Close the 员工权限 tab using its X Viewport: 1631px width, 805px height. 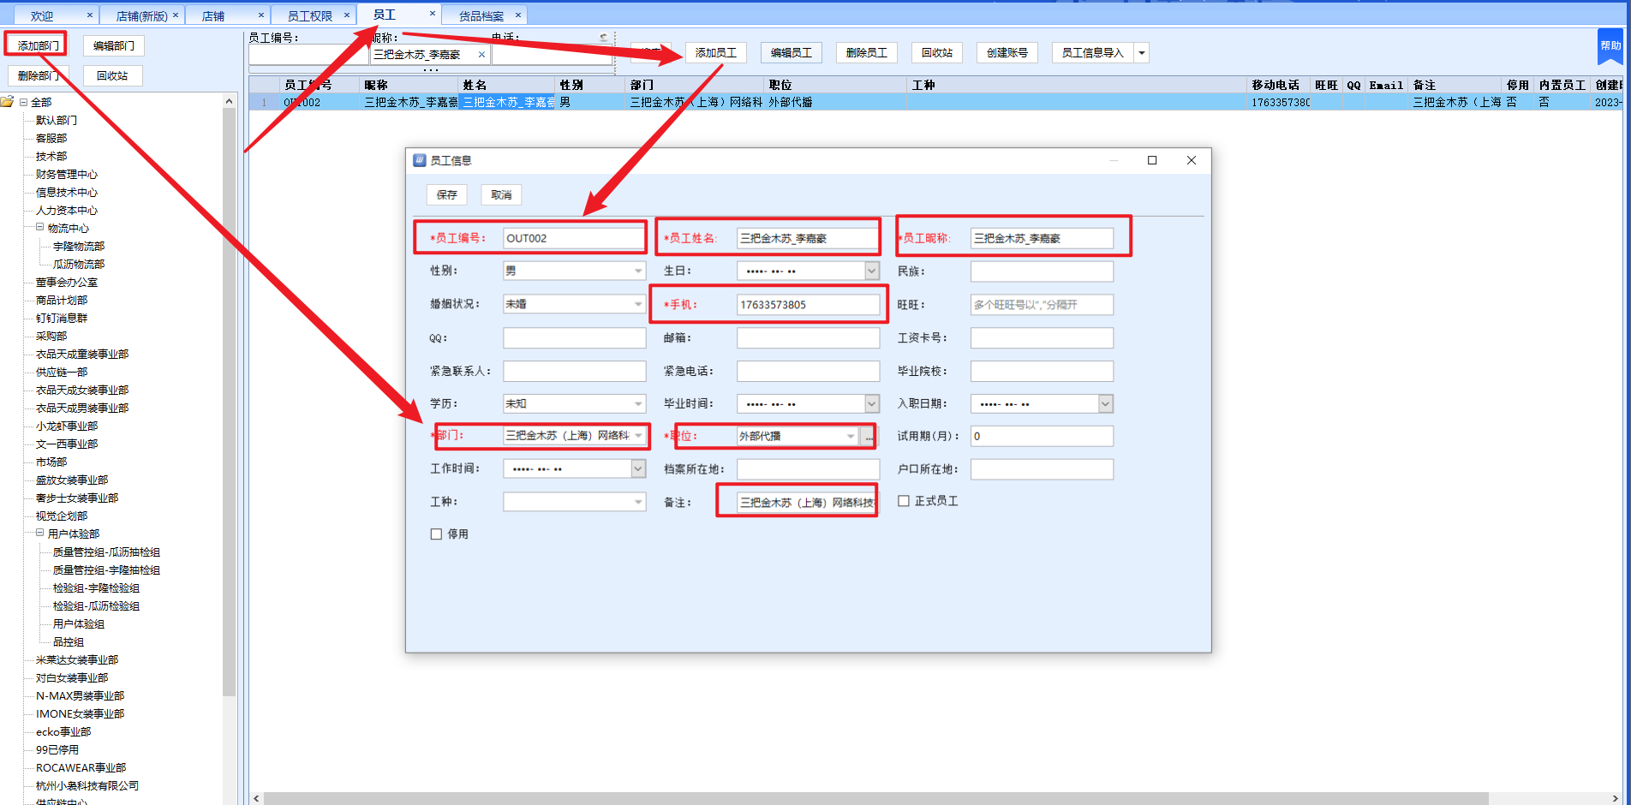point(347,15)
